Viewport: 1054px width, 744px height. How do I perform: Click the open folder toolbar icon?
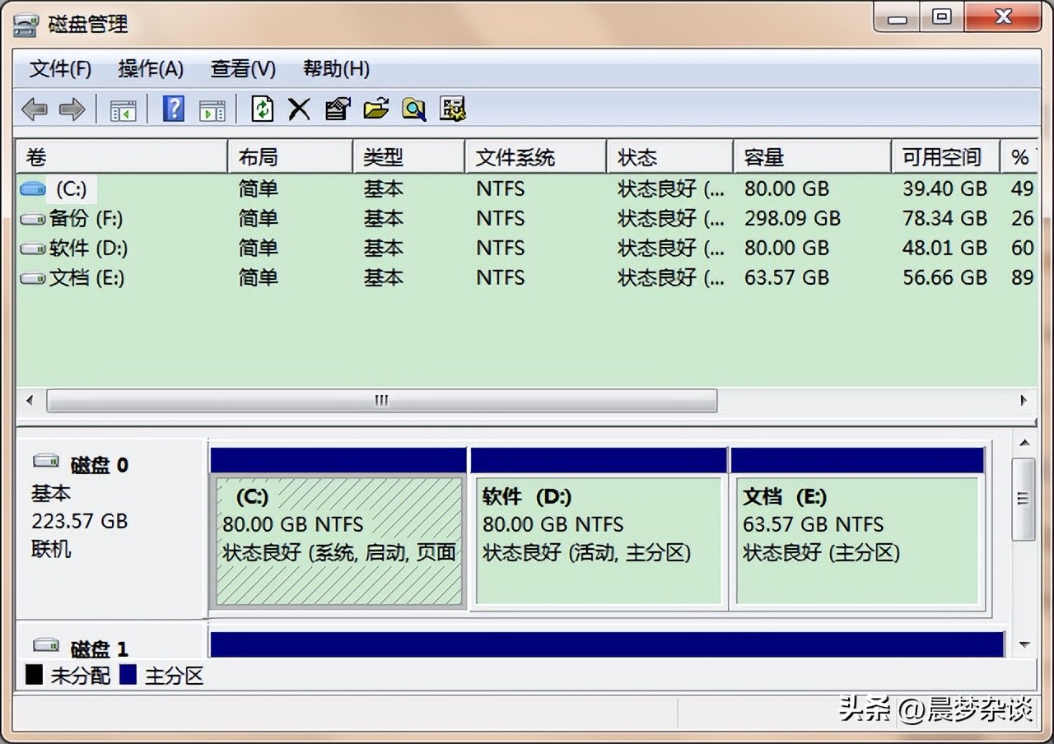375,109
